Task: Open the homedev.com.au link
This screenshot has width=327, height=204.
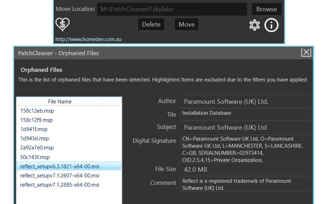Action: pyautogui.click(x=88, y=39)
